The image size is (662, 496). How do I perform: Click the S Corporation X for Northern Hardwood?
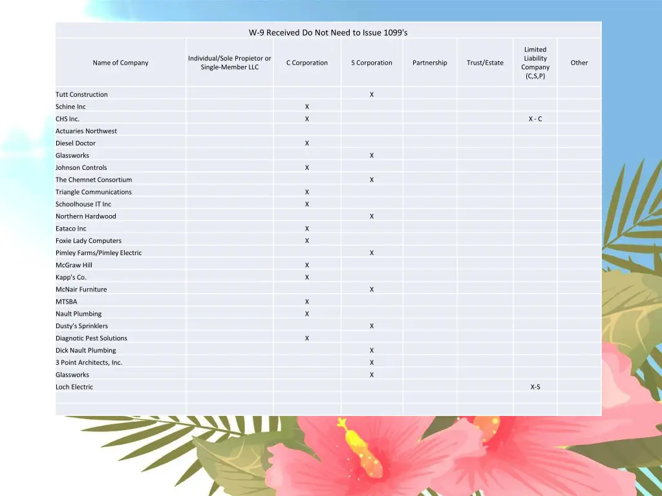tap(372, 216)
